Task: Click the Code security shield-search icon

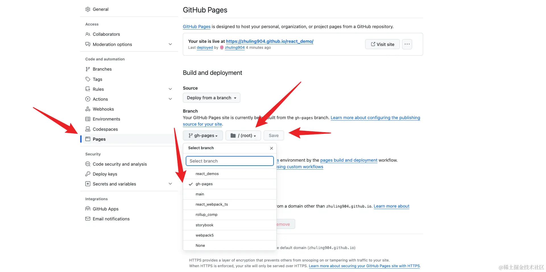Action: pos(88,164)
